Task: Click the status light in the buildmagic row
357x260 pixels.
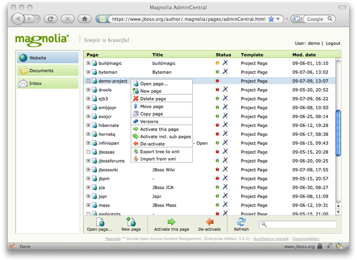Action: tap(217, 63)
